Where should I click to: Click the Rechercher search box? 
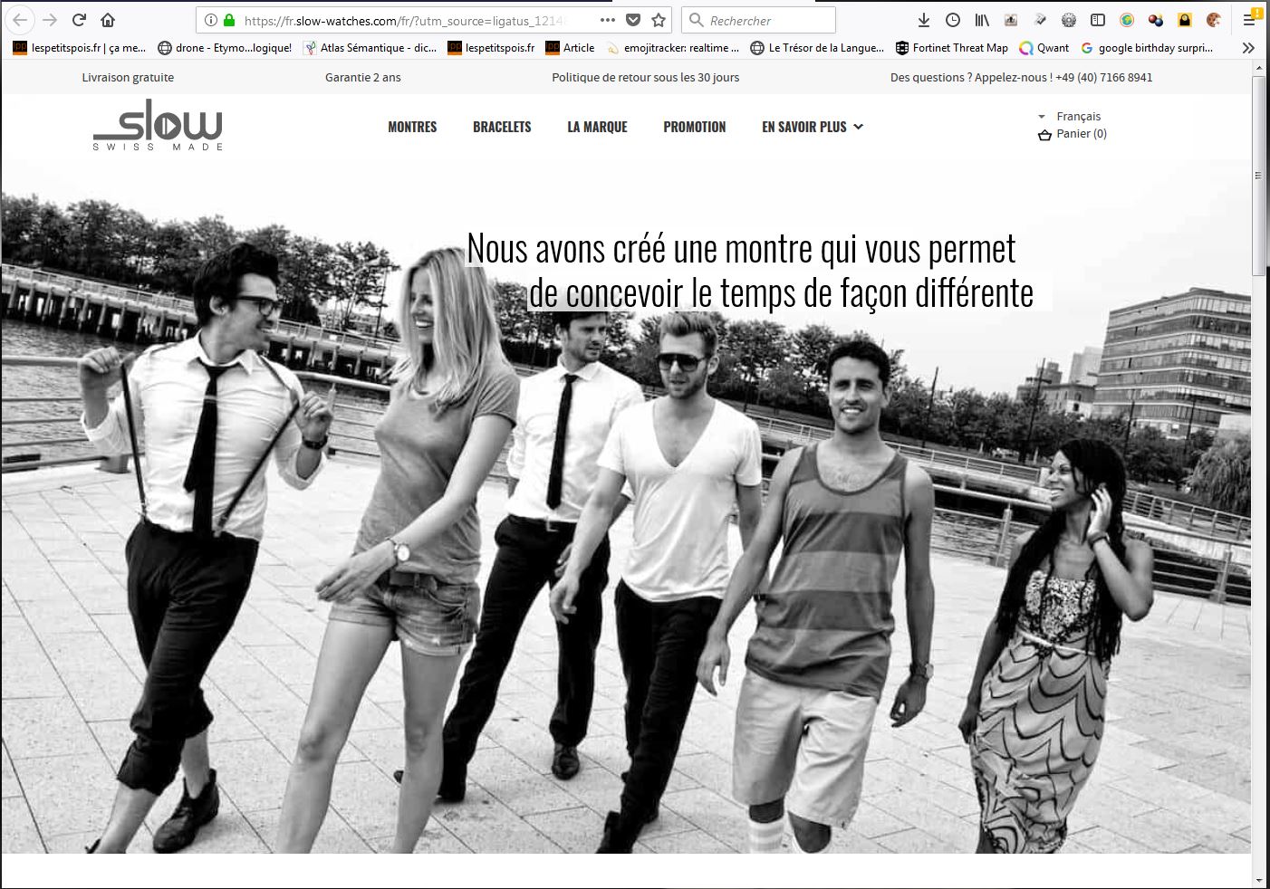coord(758,20)
